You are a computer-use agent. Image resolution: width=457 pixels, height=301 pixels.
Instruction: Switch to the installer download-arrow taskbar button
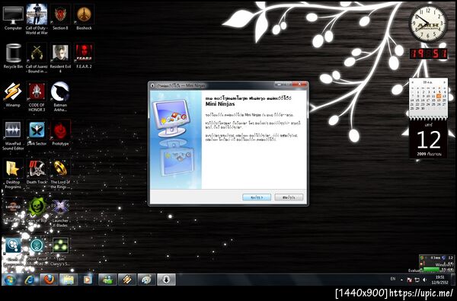pos(166,280)
